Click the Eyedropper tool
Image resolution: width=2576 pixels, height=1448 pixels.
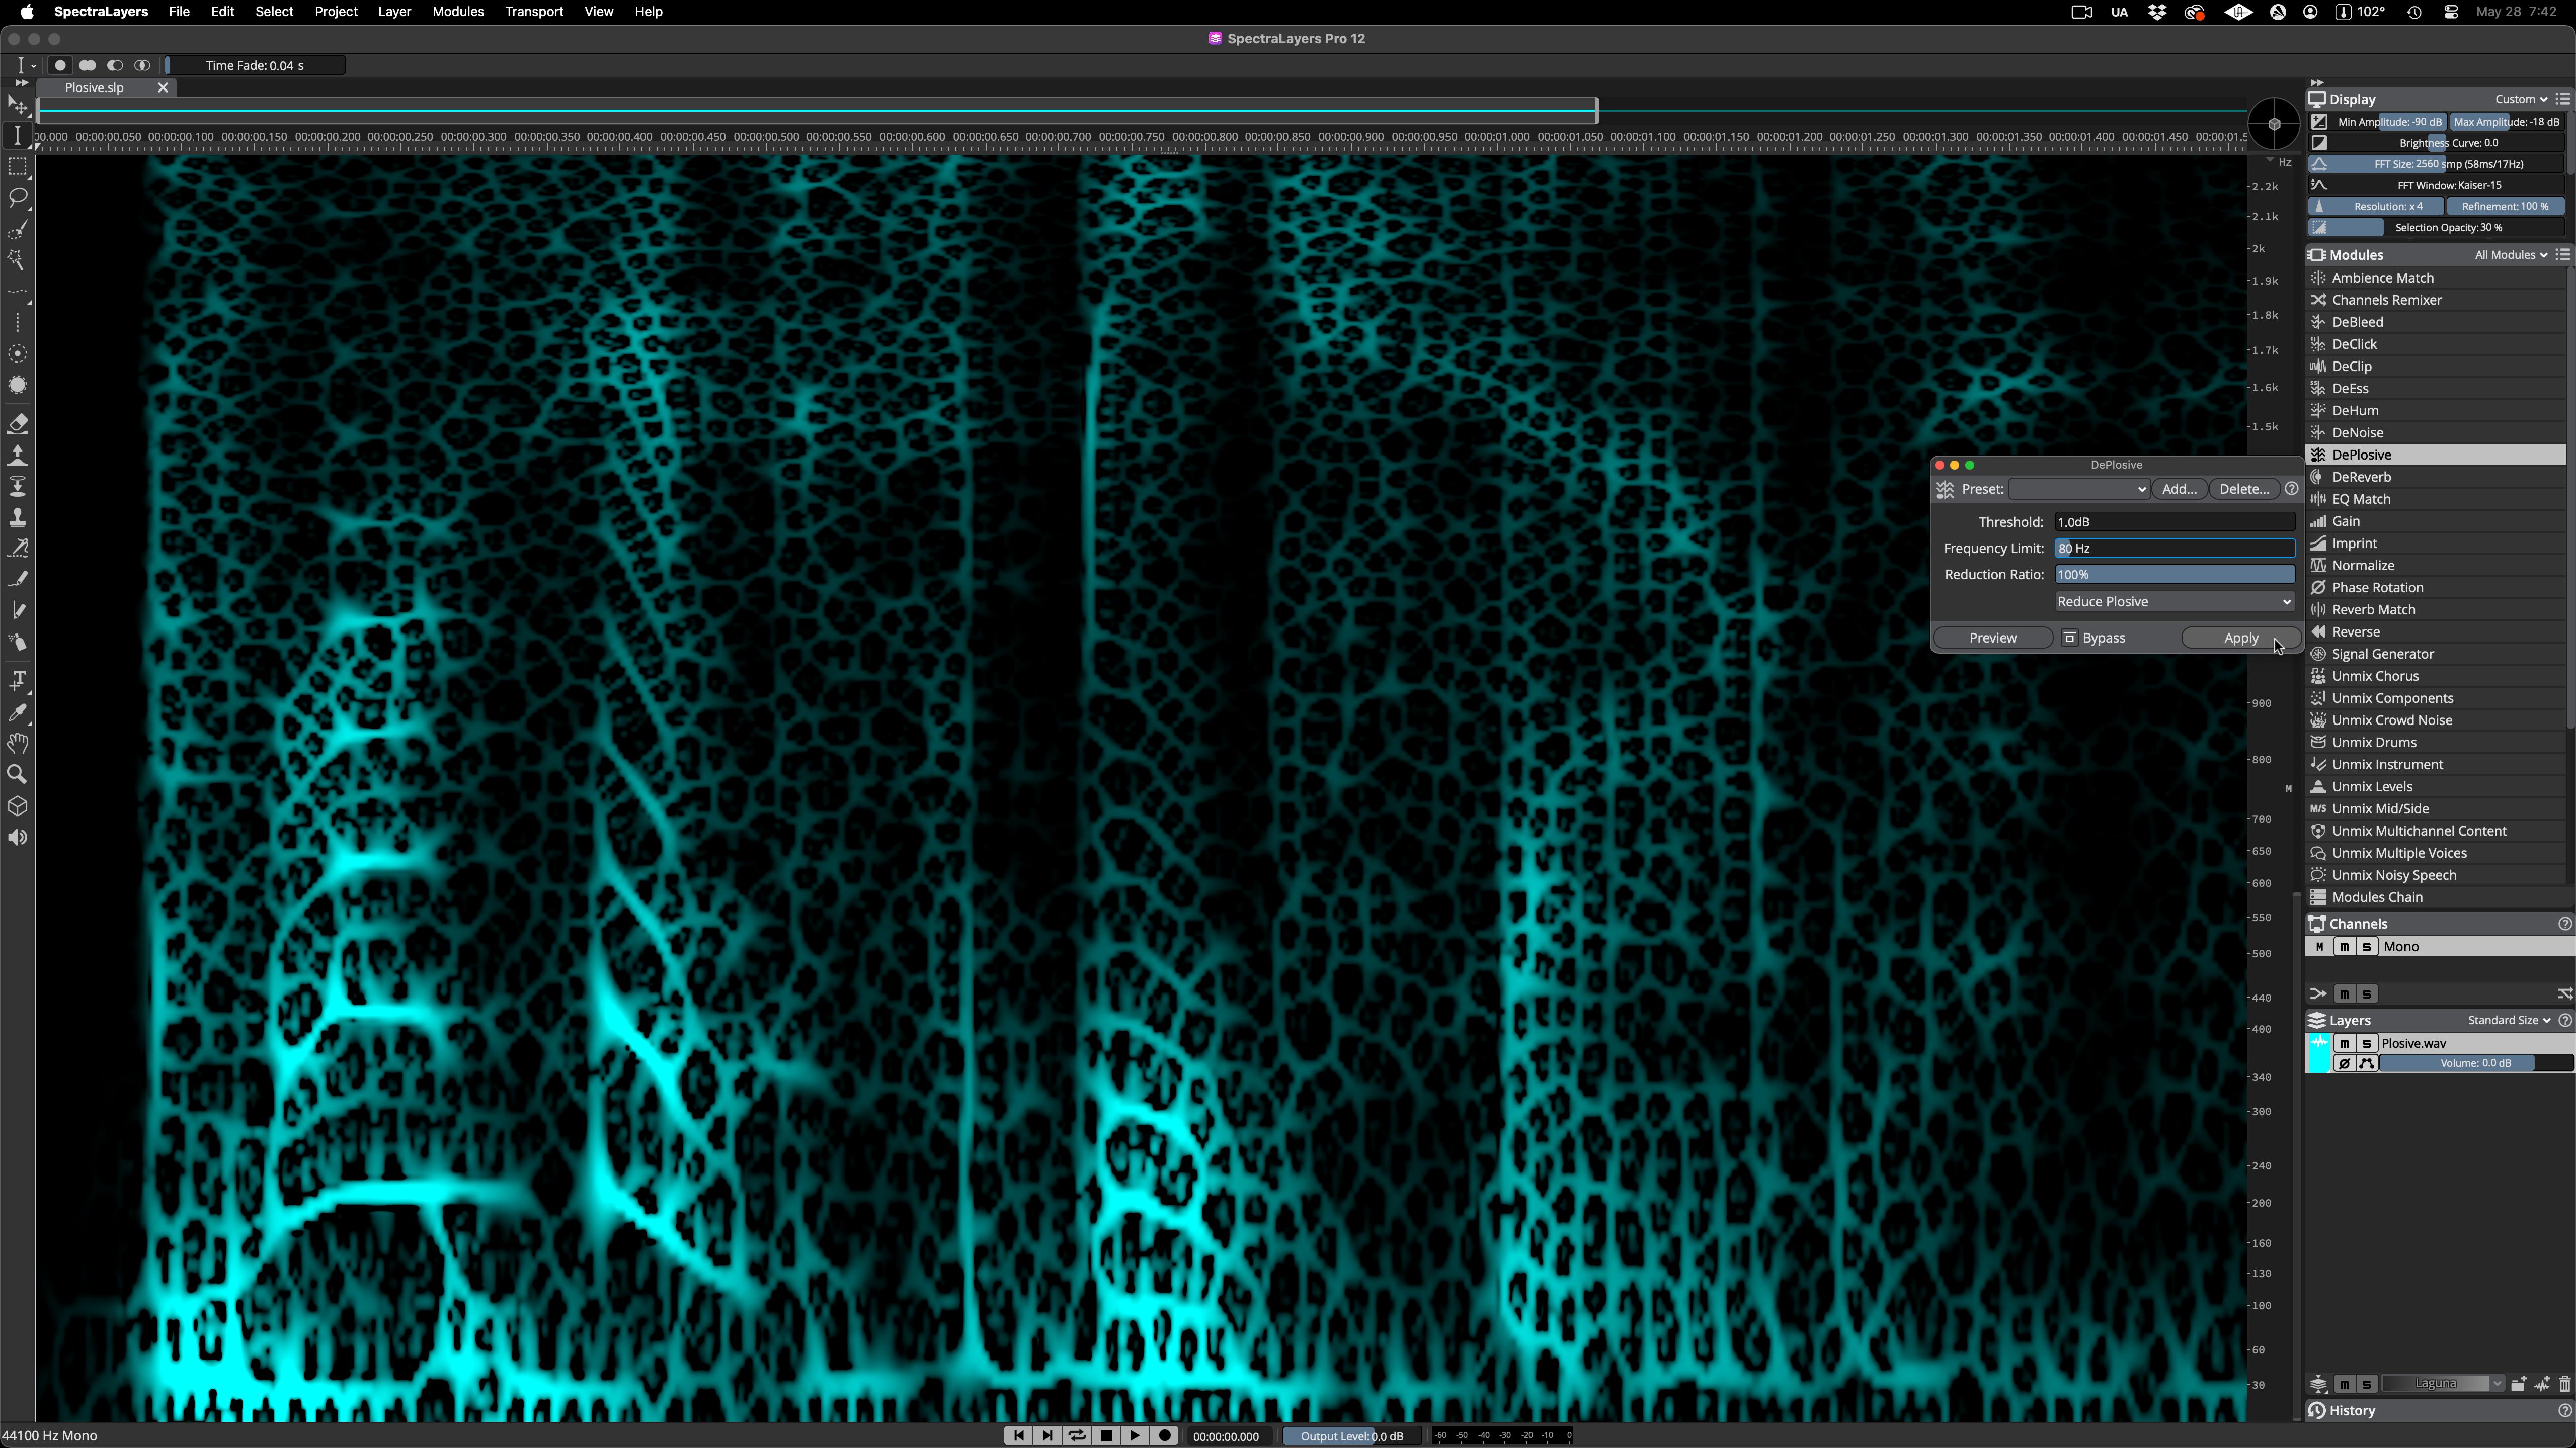[x=18, y=712]
